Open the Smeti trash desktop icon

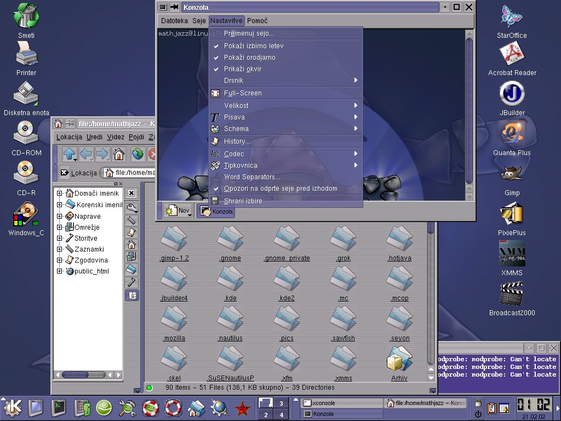point(26,17)
